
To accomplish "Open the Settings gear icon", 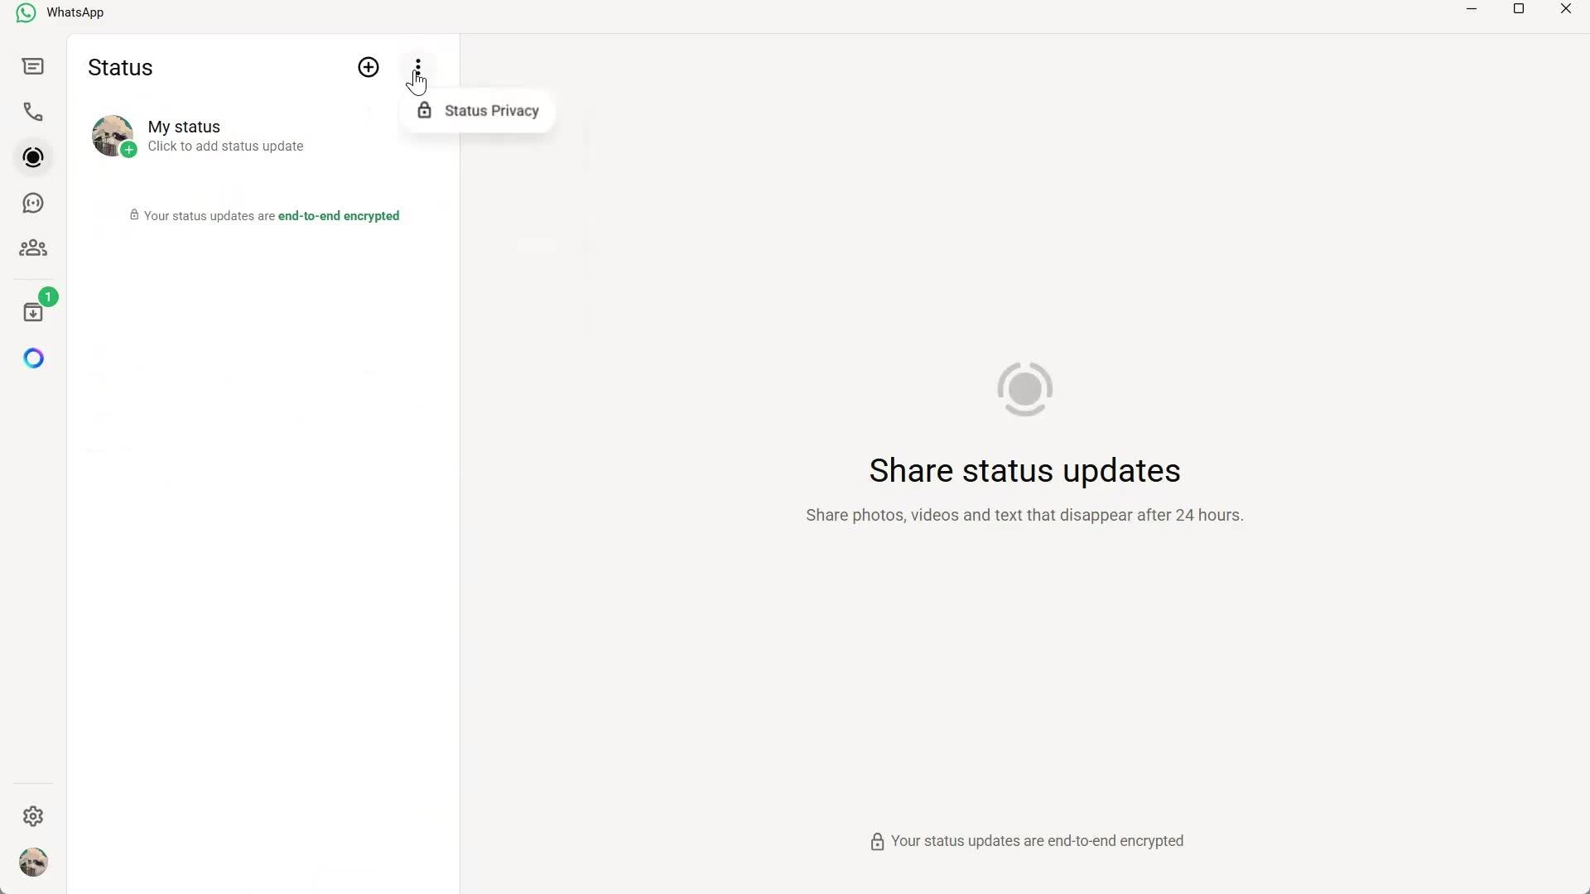I will [33, 816].
